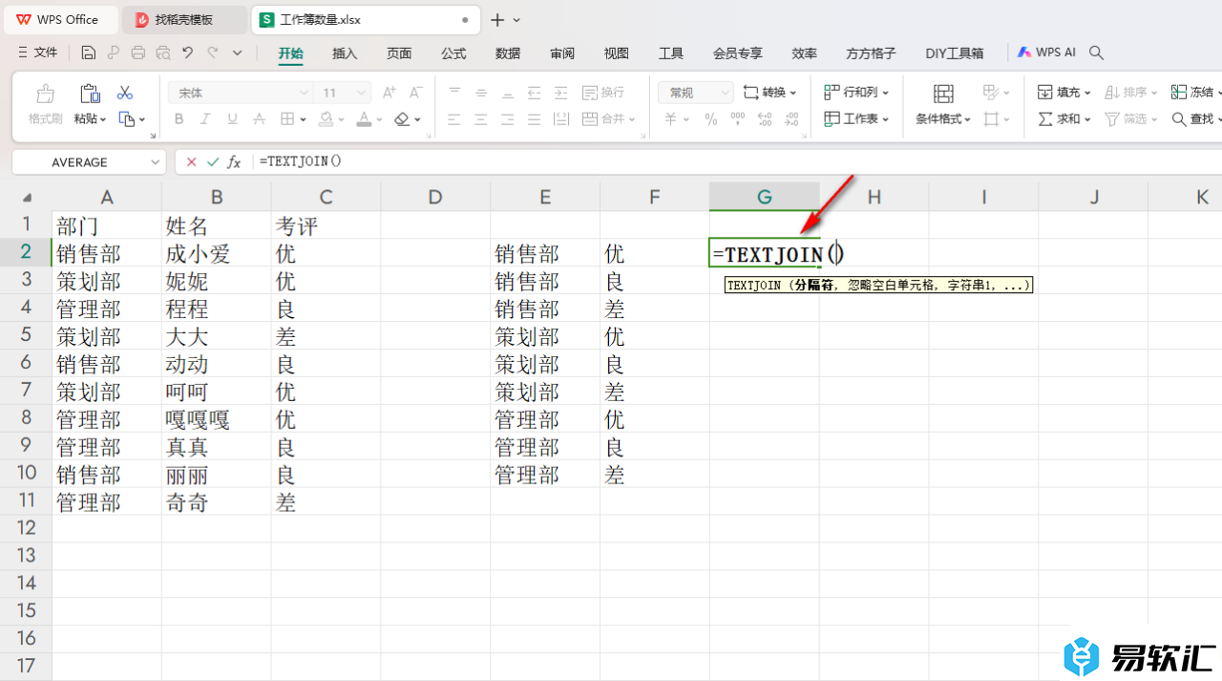The width and height of the screenshot is (1222, 681).
Task: Confirm formula with the green checkmark
Action: 213,162
